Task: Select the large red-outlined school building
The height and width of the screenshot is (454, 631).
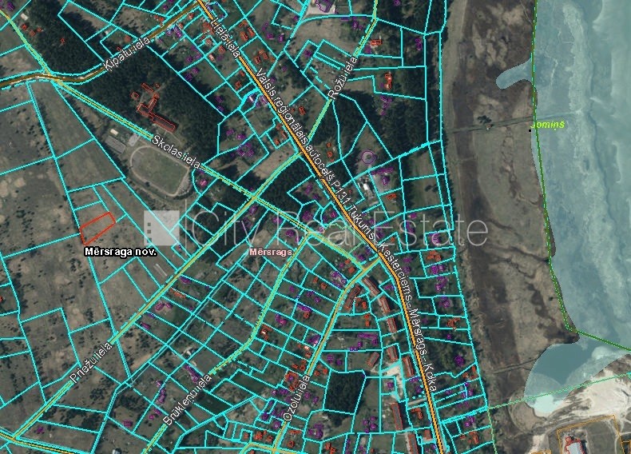Action: (x=155, y=112)
